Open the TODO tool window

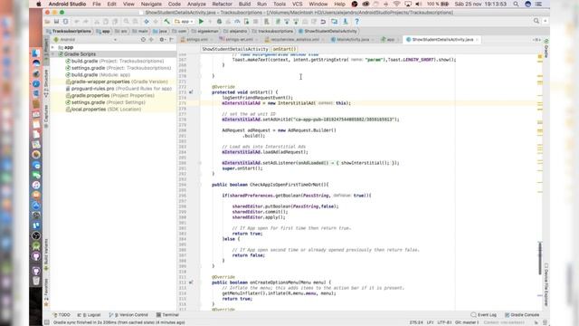[x=62, y=315]
